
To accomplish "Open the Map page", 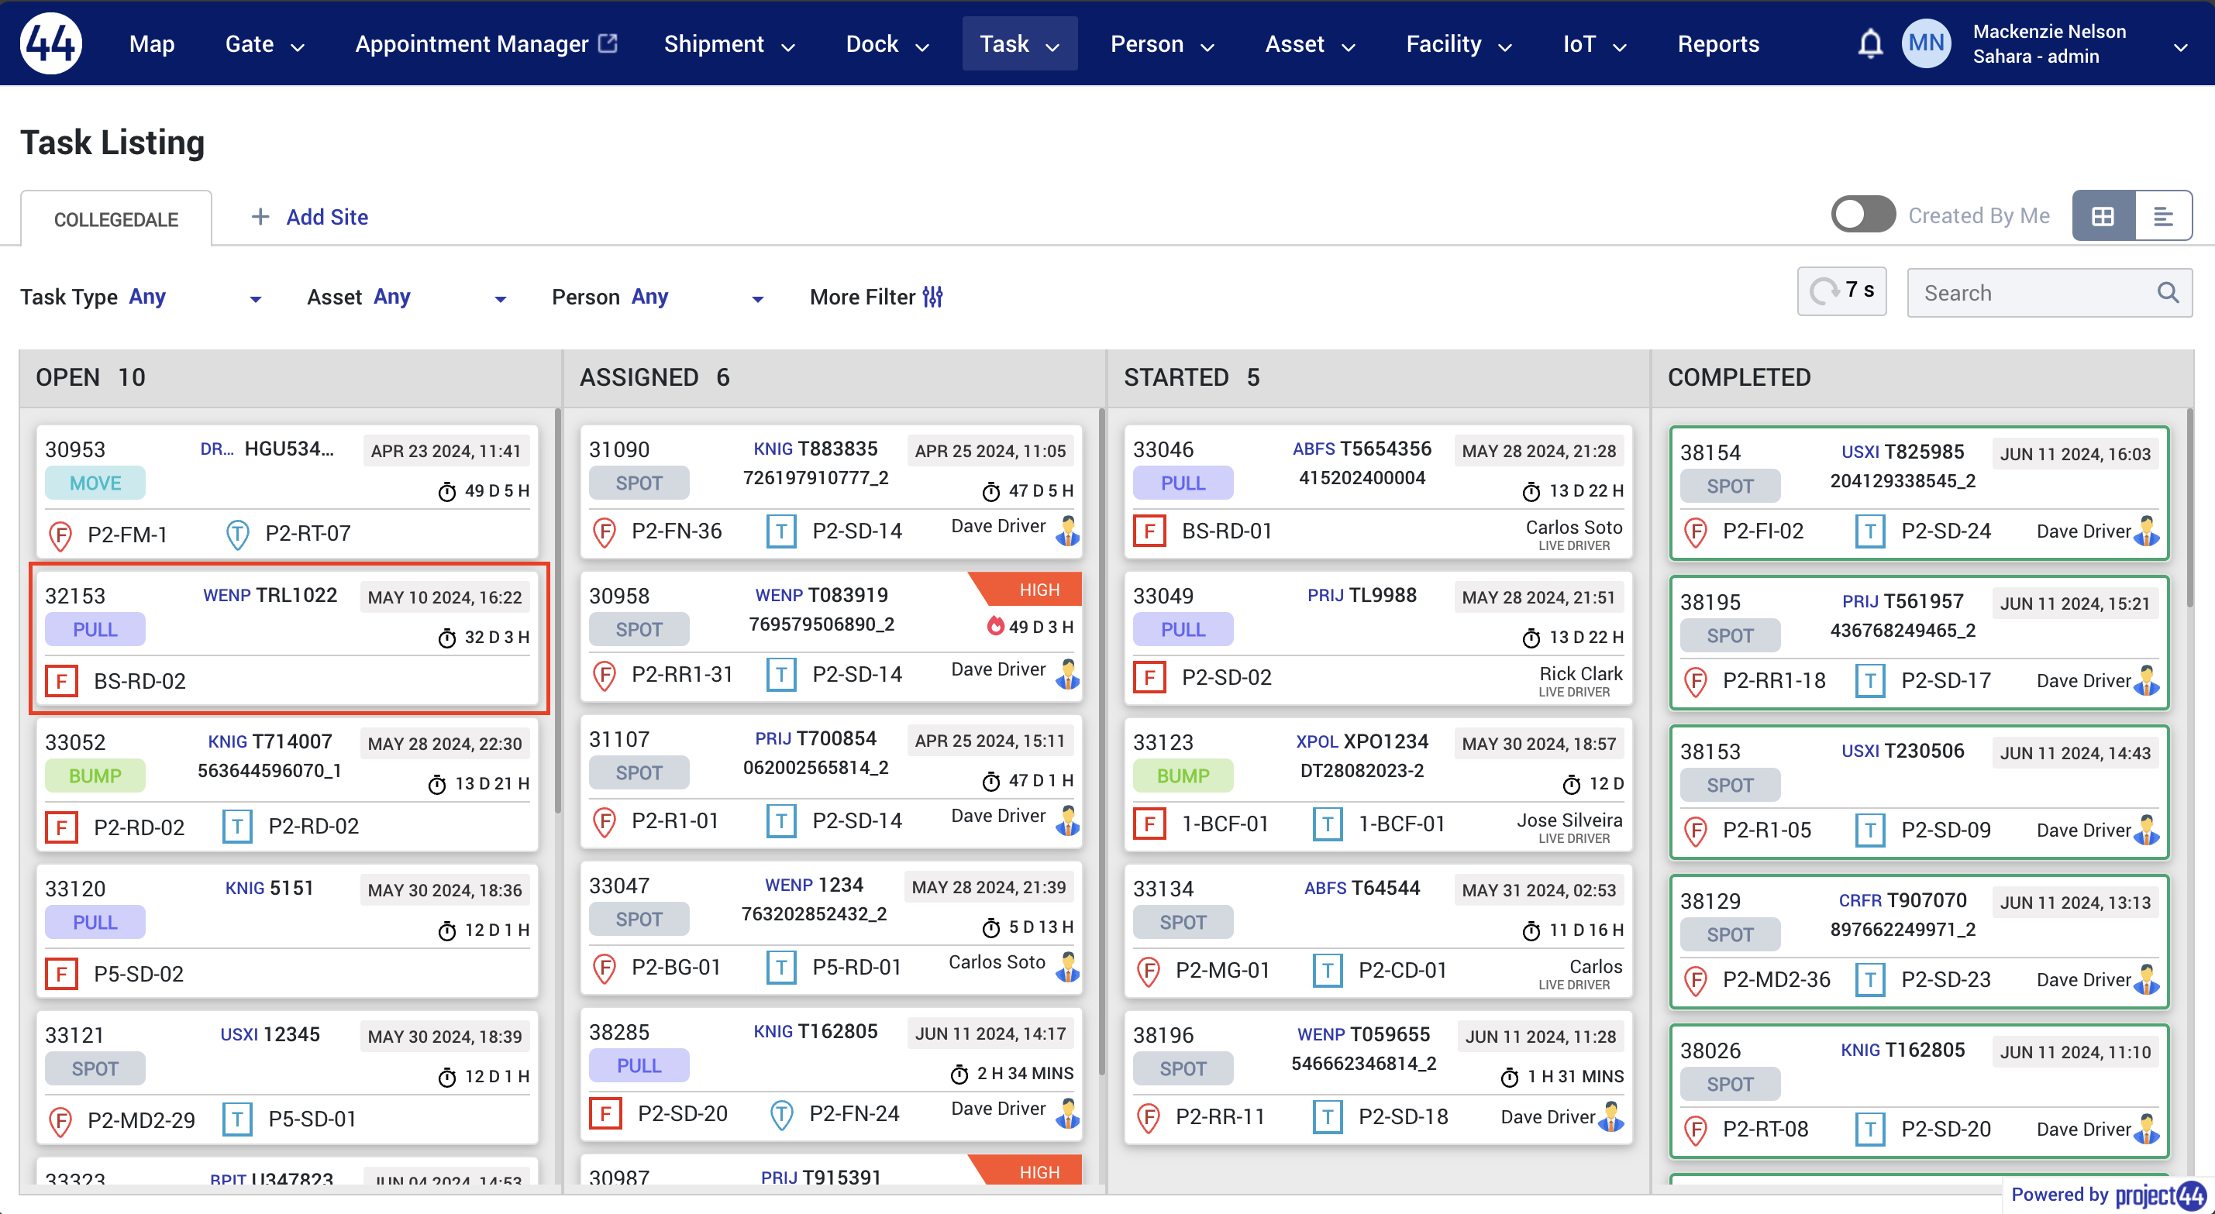I will (151, 44).
